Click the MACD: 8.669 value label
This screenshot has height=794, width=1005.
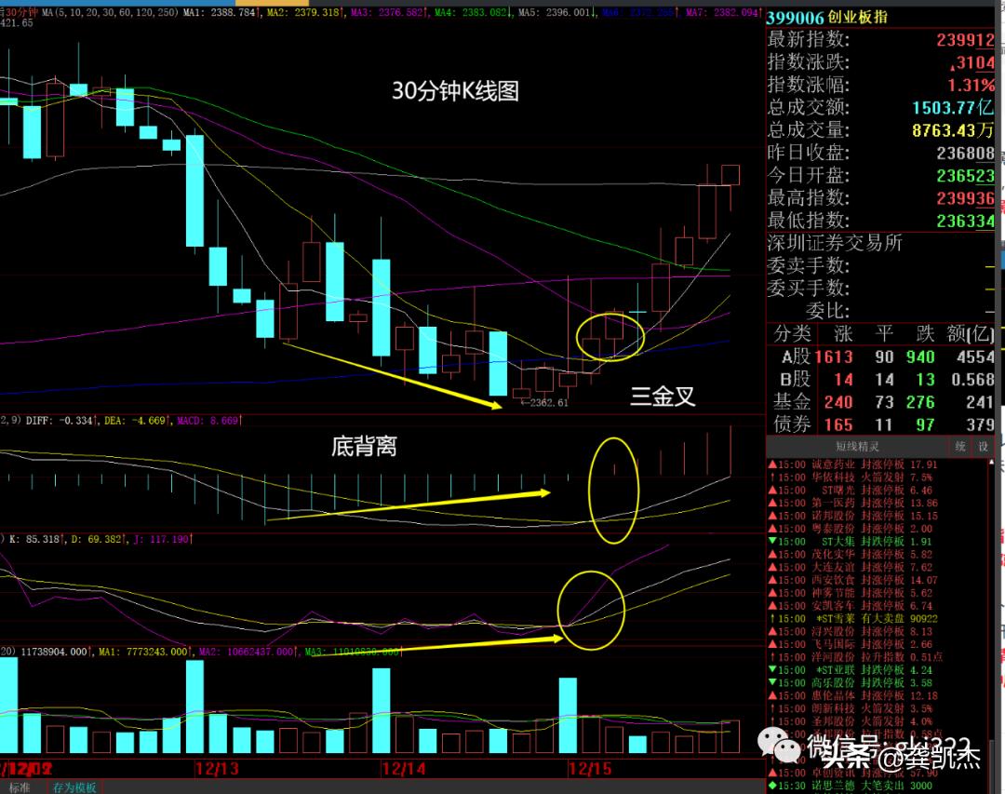[x=209, y=421]
